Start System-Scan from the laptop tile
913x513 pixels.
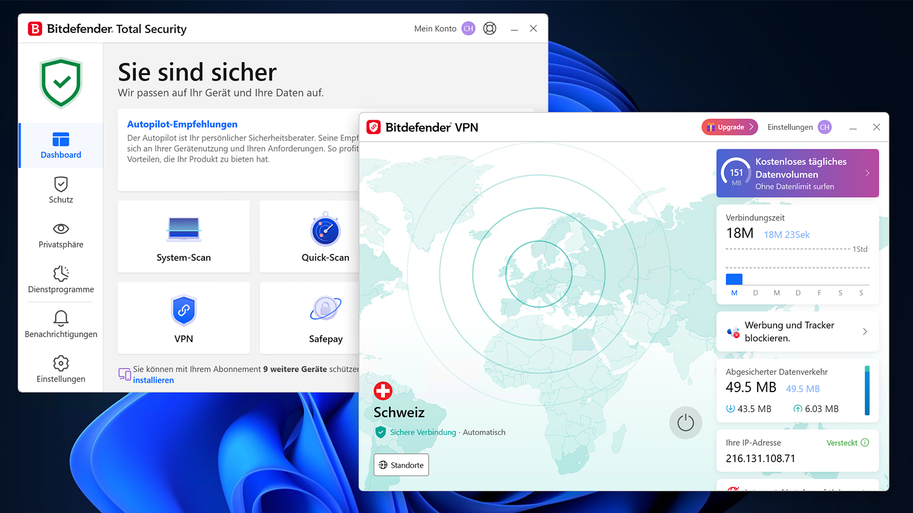(x=184, y=237)
